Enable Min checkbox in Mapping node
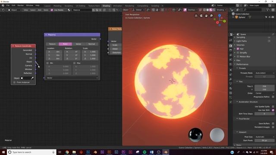Screen dimensions: 276x155 (47, 63)
